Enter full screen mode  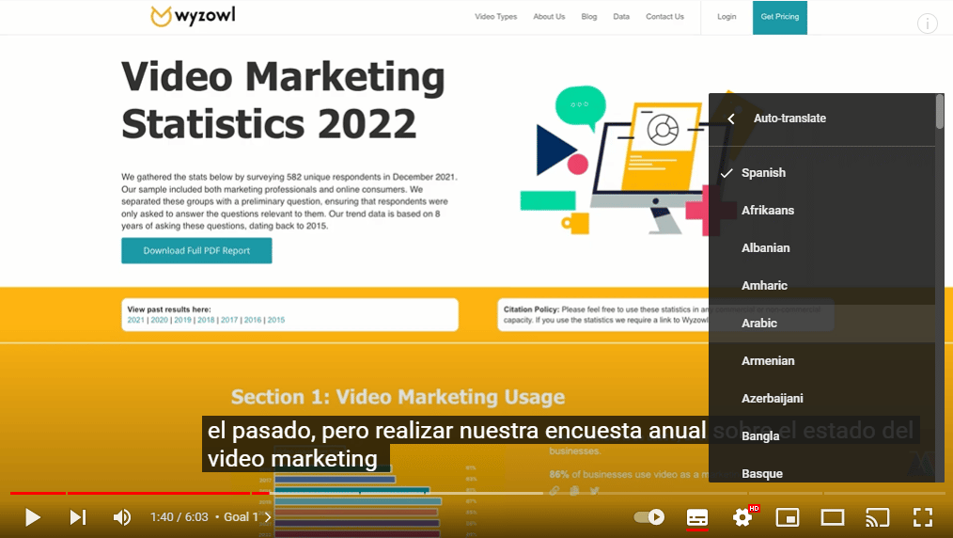tap(923, 517)
